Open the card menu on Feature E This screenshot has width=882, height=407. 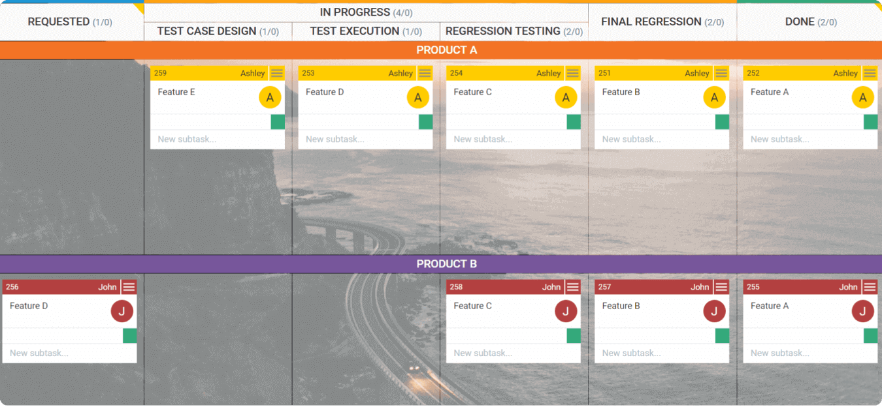coord(277,73)
